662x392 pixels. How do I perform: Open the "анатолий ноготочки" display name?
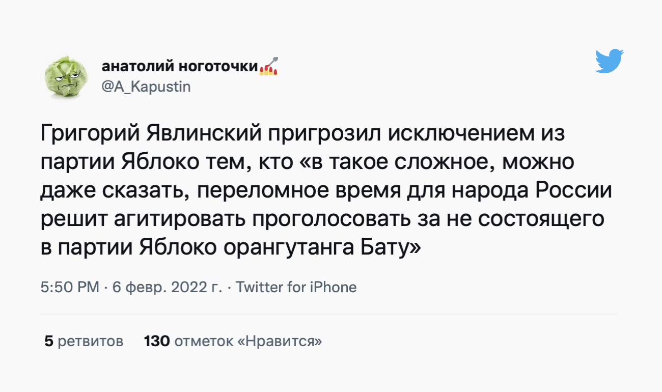[x=180, y=67]
